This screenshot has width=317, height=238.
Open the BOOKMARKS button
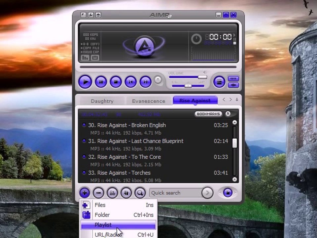pyautogui.click(x=208, y=114)
